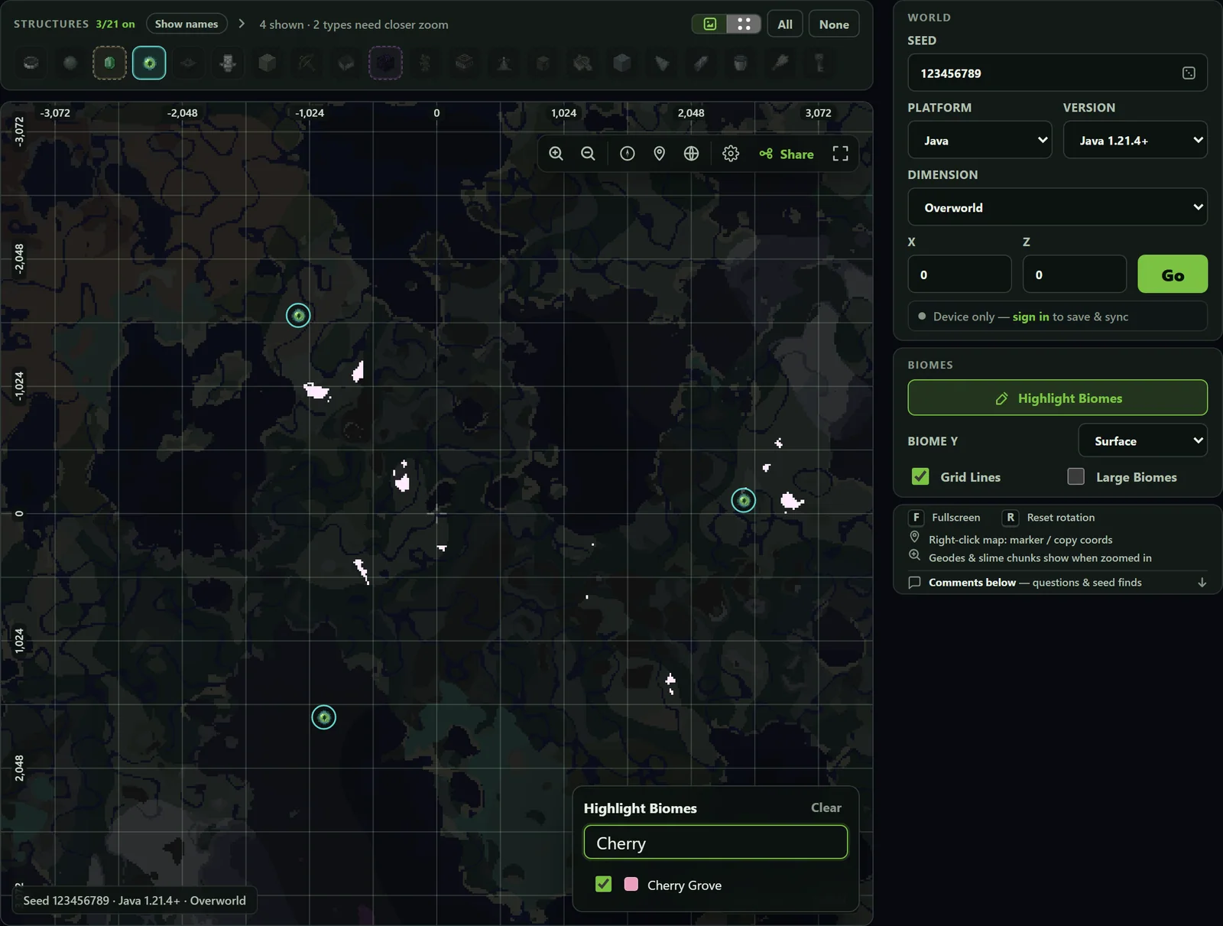1223x926 pixels.
Task: Open the Platform dropdown showing Java
Action: (x=979, y=140)
